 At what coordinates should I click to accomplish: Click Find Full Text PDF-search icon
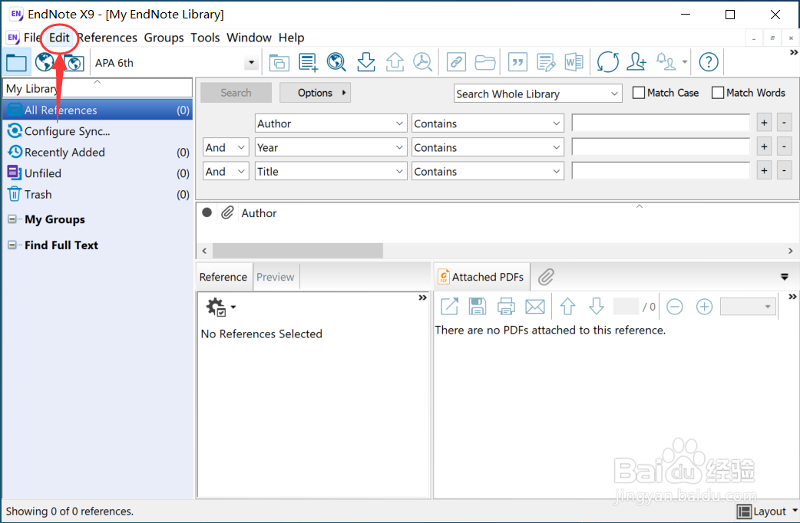point(422,62)
